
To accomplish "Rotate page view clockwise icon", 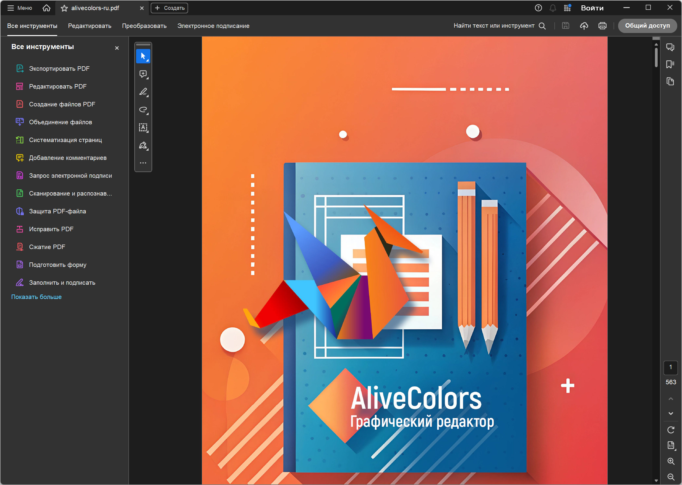I will (x=671, y=430).
